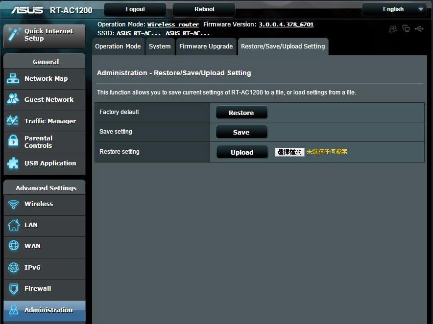Click the Advanced Settings section header

[x=45, y=187]
